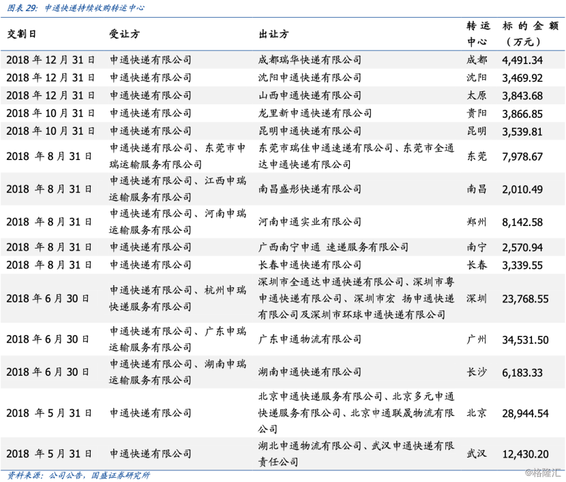Select the amount 7,978.67
Screen dimensions: 566x482
point(522,157)
